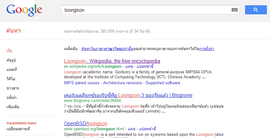Click www.openbsd.org/loongson.html URL text
The width and height of the screenshot is (270, 138).
click(x=94, y=129)
